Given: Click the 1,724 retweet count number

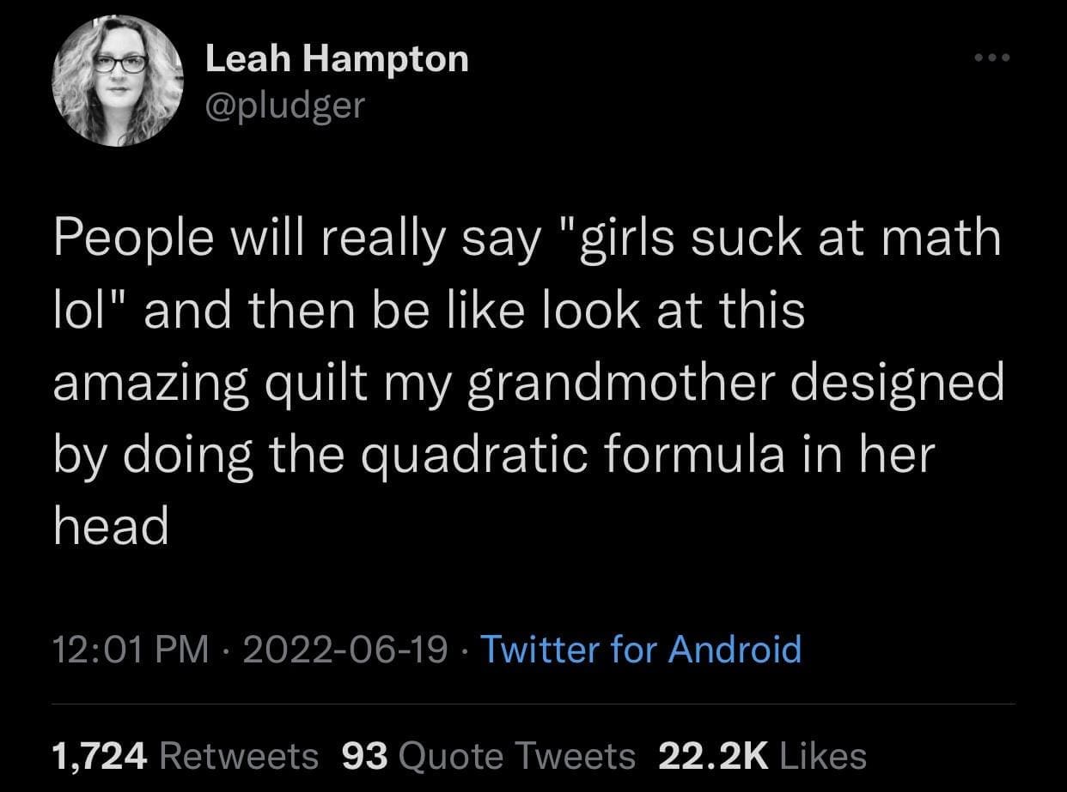Looking at the screenshot, I should point(101,756).
